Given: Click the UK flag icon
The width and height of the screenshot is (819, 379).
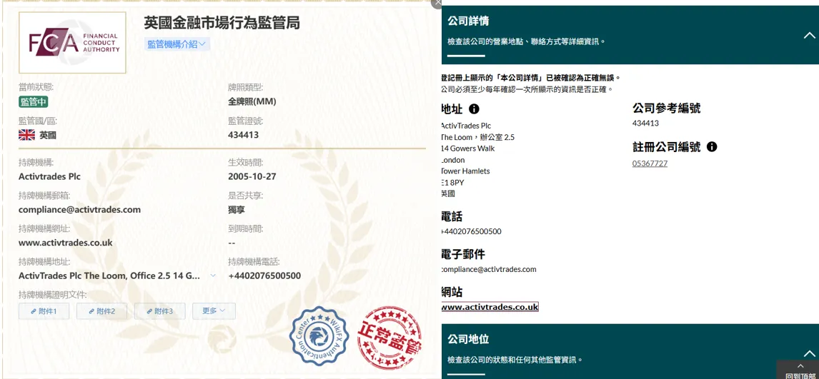Looking at the screenshot, I should [x=26, y=136].
